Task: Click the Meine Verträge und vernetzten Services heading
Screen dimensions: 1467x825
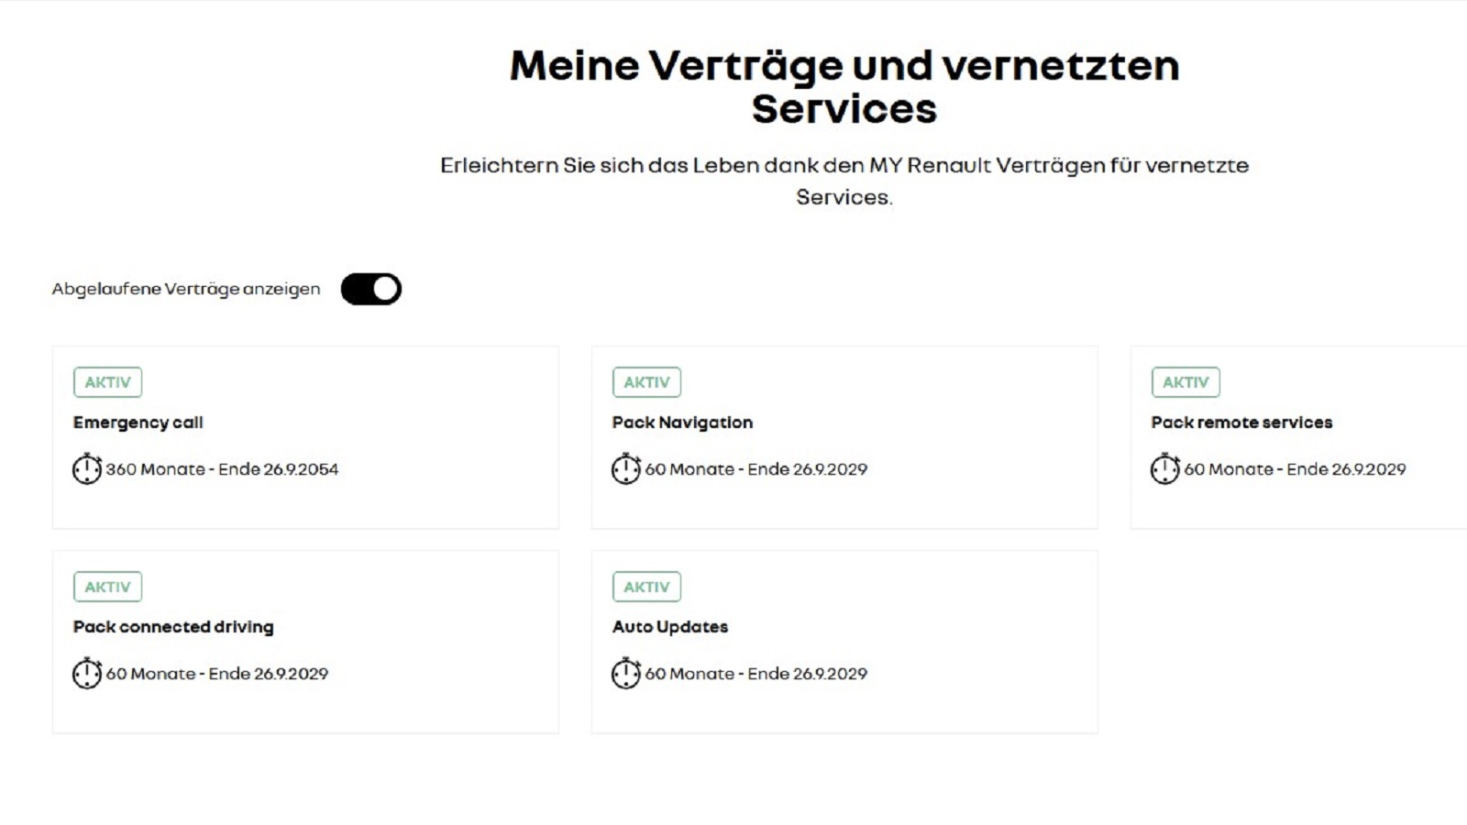Action: click(844, 87)
